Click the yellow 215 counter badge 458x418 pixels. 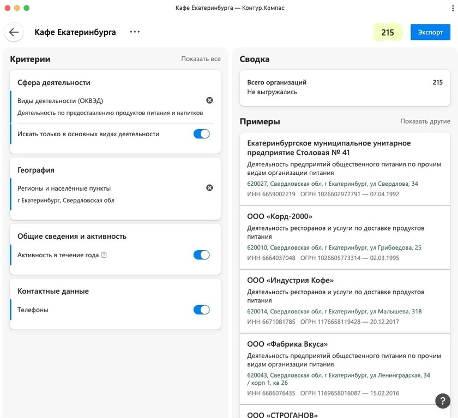click(x=388, y=32)
